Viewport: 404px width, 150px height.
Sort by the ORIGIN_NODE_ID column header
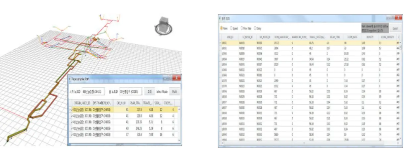[x=81, y=103]
